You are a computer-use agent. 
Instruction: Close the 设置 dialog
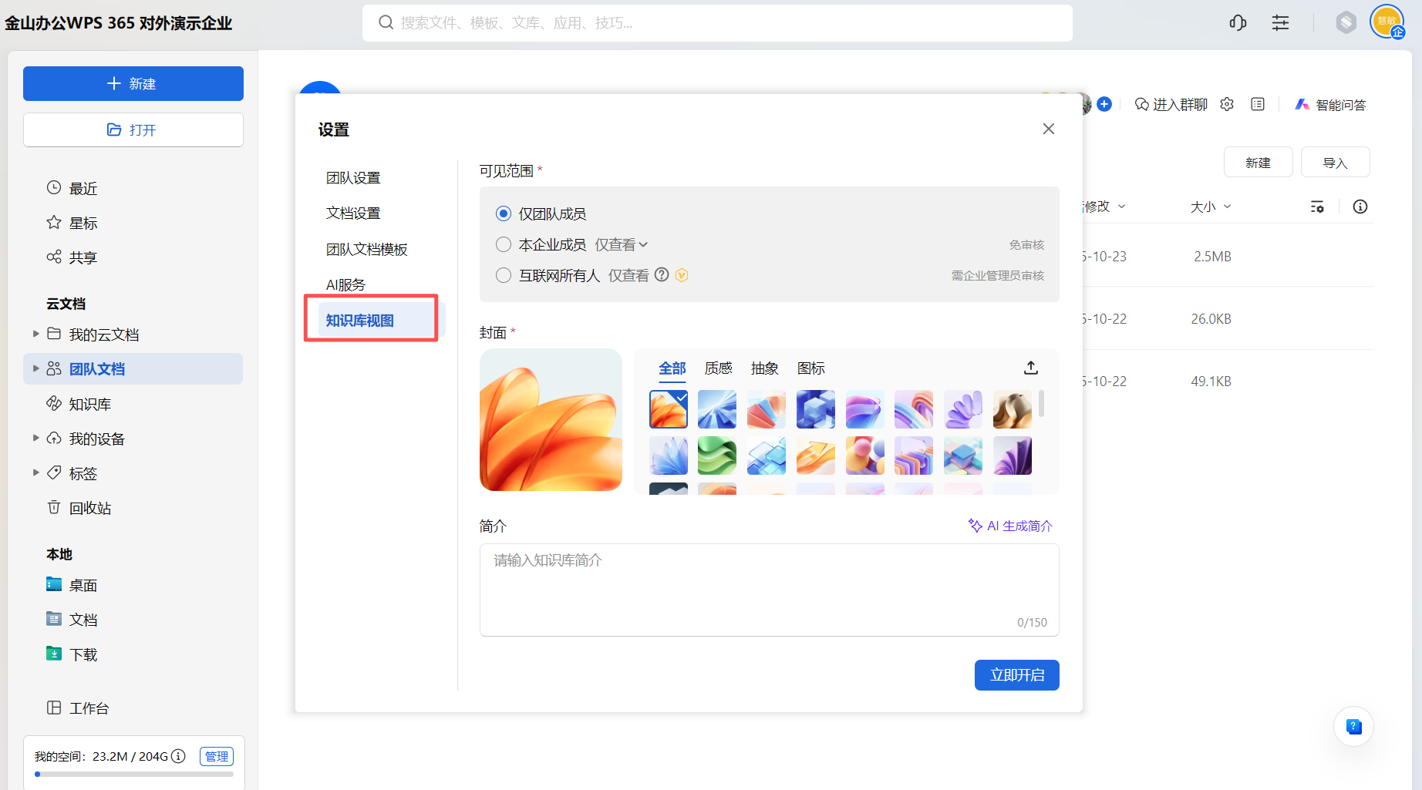click(1049, 129)
